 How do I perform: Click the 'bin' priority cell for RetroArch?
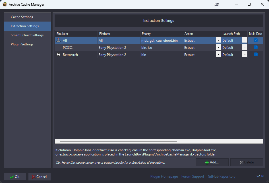(162, 54)
